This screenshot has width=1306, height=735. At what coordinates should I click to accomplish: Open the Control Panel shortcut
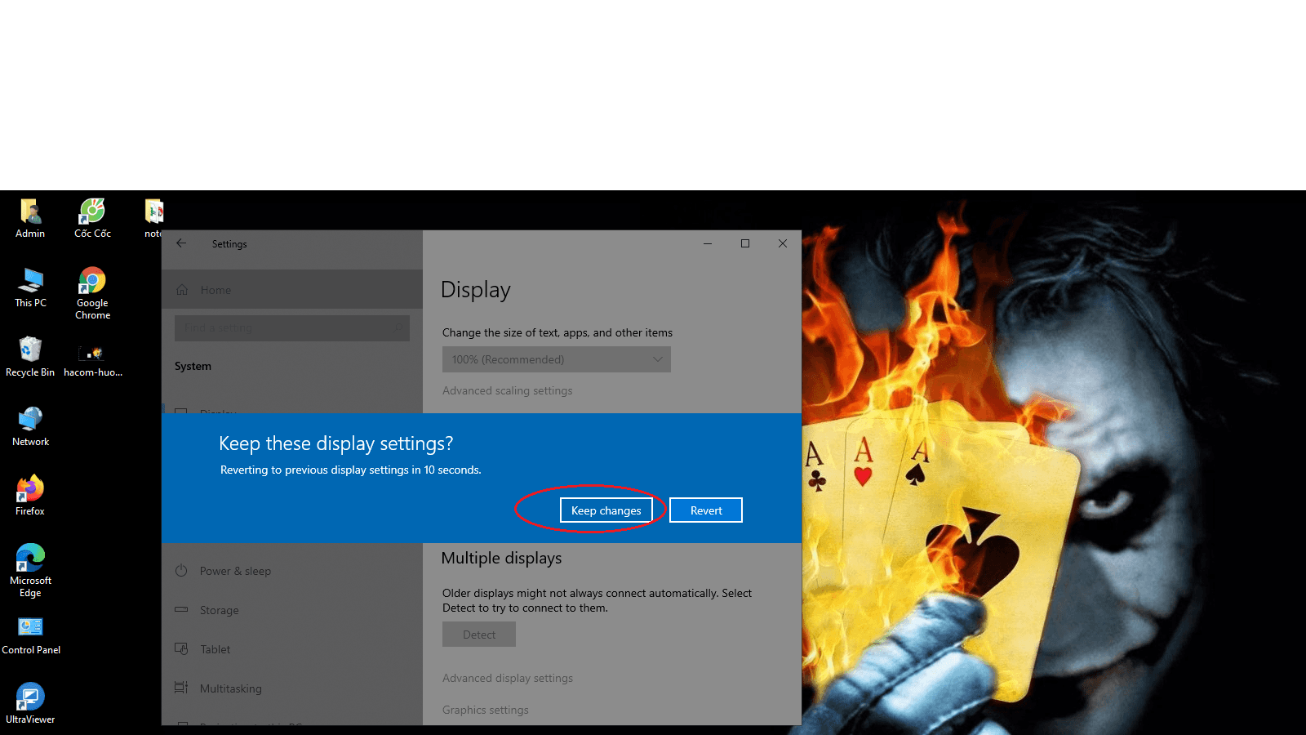30,630
